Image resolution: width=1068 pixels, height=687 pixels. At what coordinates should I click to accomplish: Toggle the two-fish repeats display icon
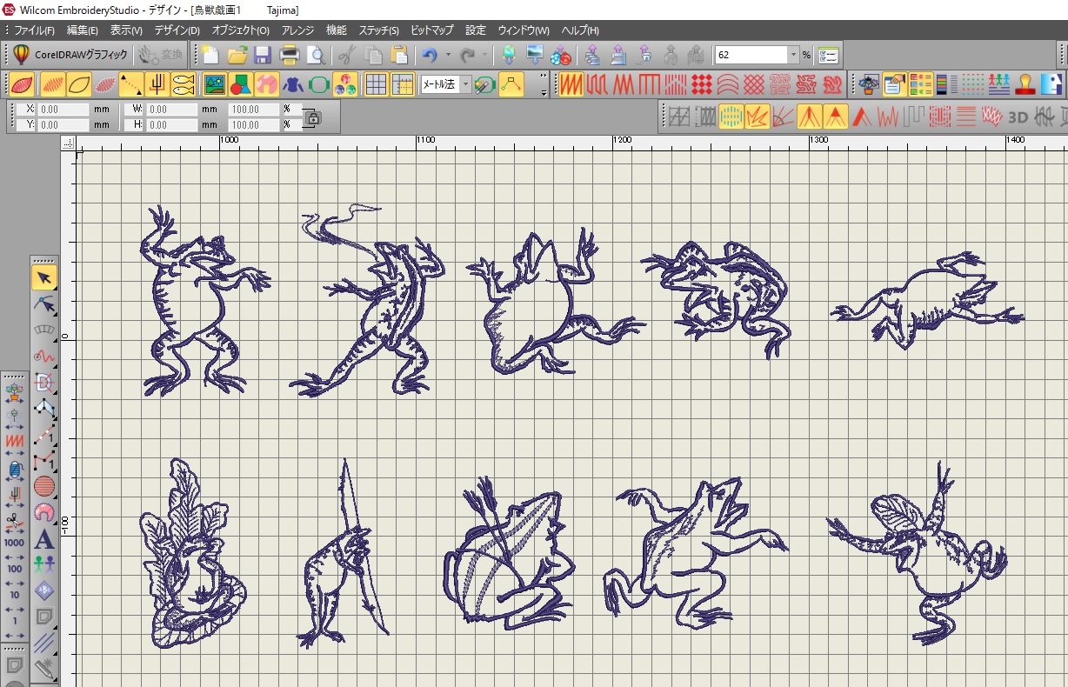(x=183, y=84)
